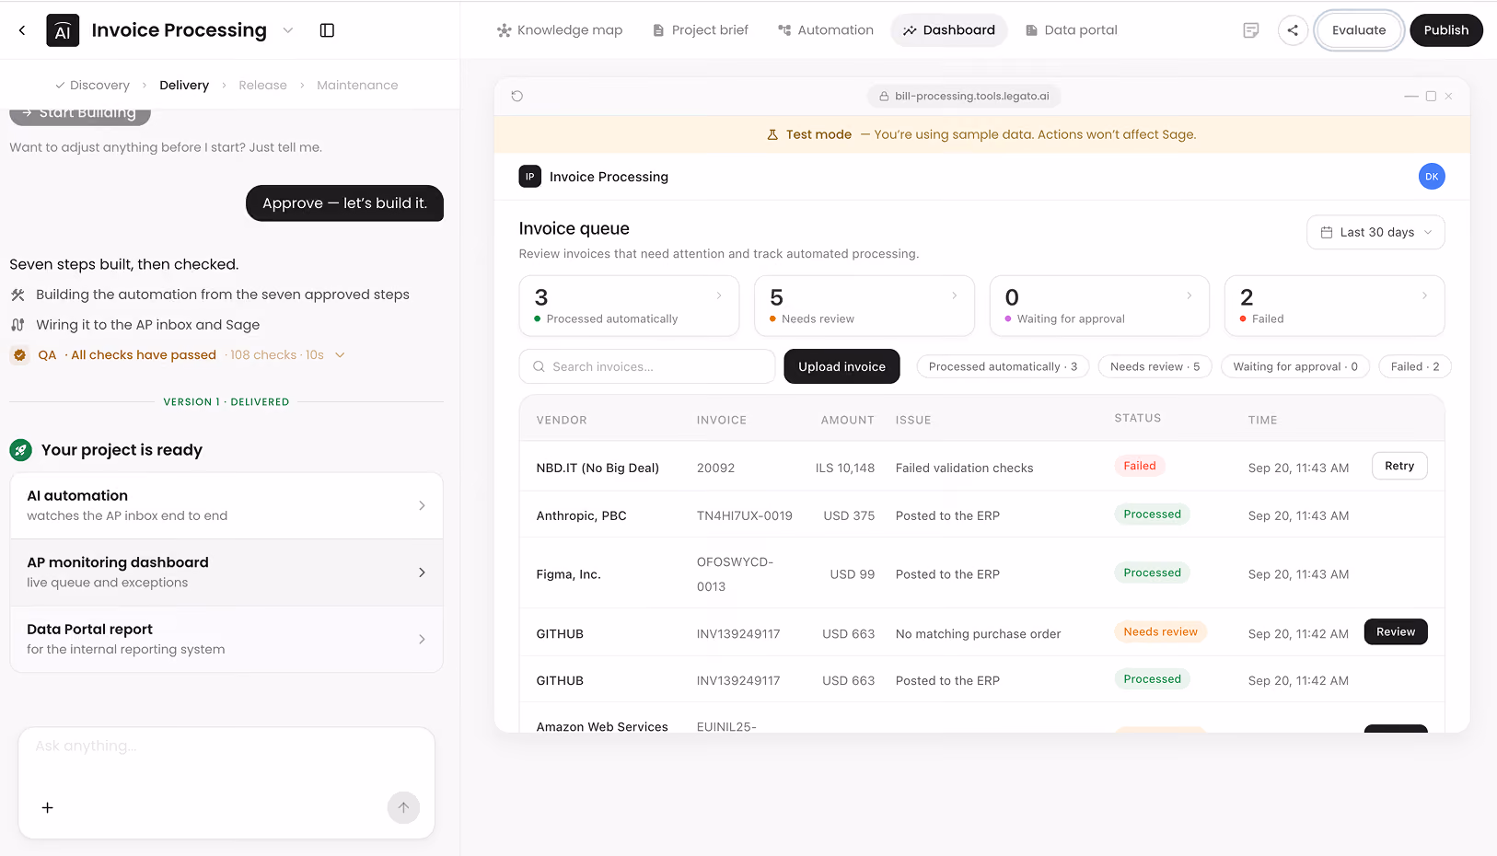The height and width of the screenshot is (856, 1497).
Task: Switch to the Data portal tab
Action: point(1071,30)
